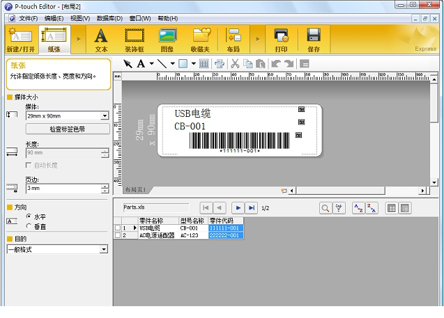444x318 pixels.
Task: Adjust the 页边 margin spinner
Action: 105,189
